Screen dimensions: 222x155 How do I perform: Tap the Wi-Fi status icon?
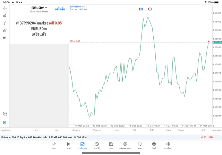205,2
